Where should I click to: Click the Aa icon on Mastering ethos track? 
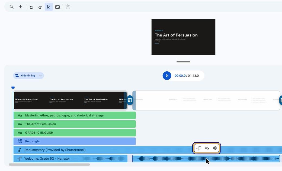pyautogui.click(x=20, y=115)
